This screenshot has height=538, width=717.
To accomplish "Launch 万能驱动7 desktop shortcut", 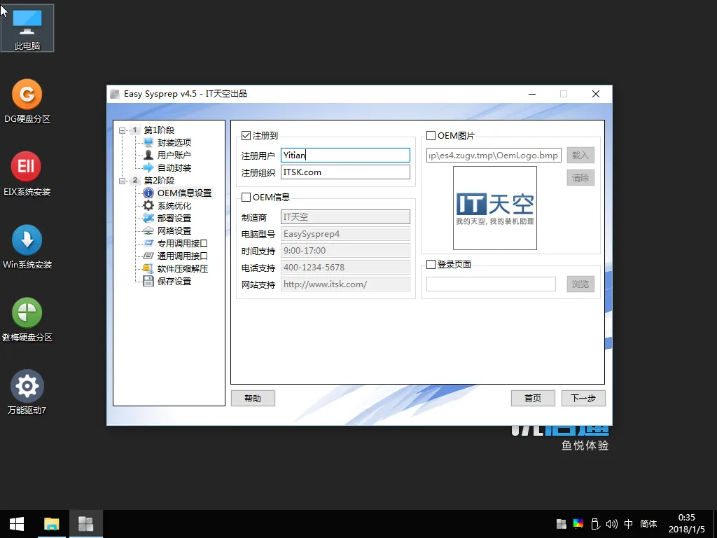I will click(27, 392).
